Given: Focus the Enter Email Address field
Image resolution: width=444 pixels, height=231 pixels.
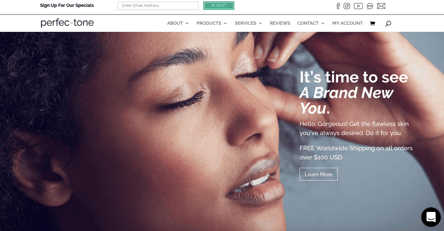Looking at the screenshot, I should (x=158, y=5).
